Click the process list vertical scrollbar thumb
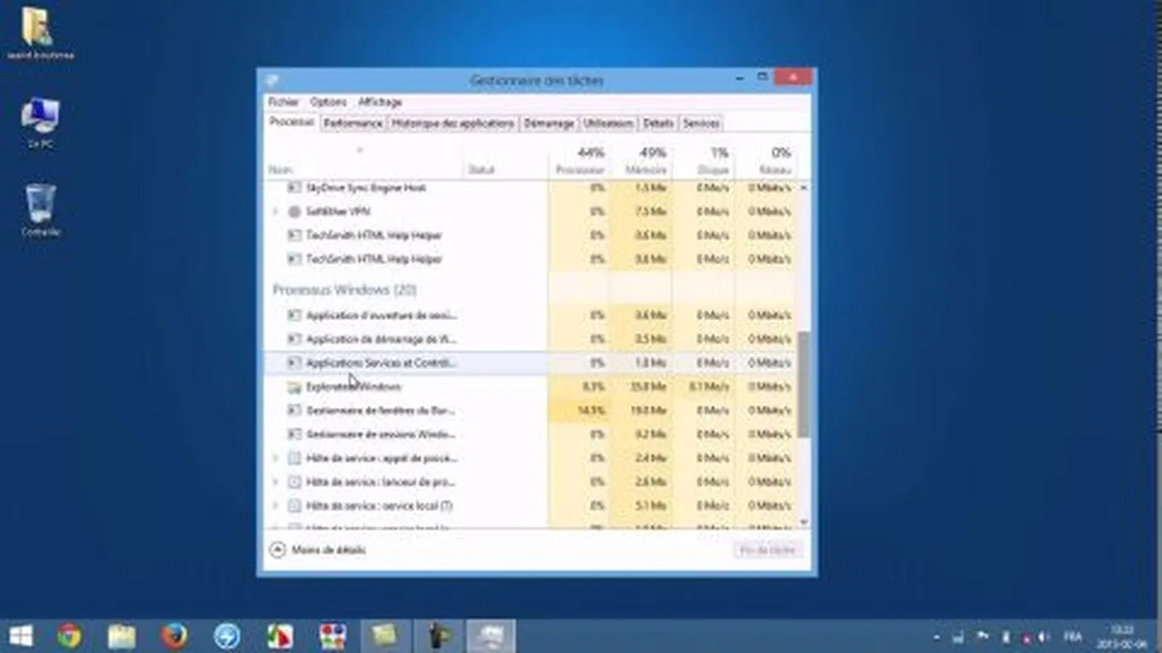The height and width of the screenshot is (653, 1162). coord(803,384)
